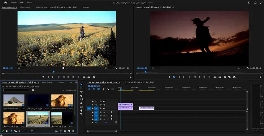Open Program monitor Full resolution dropdown
The height and width of the screenshot is (136, 264).
pos(240,68)
